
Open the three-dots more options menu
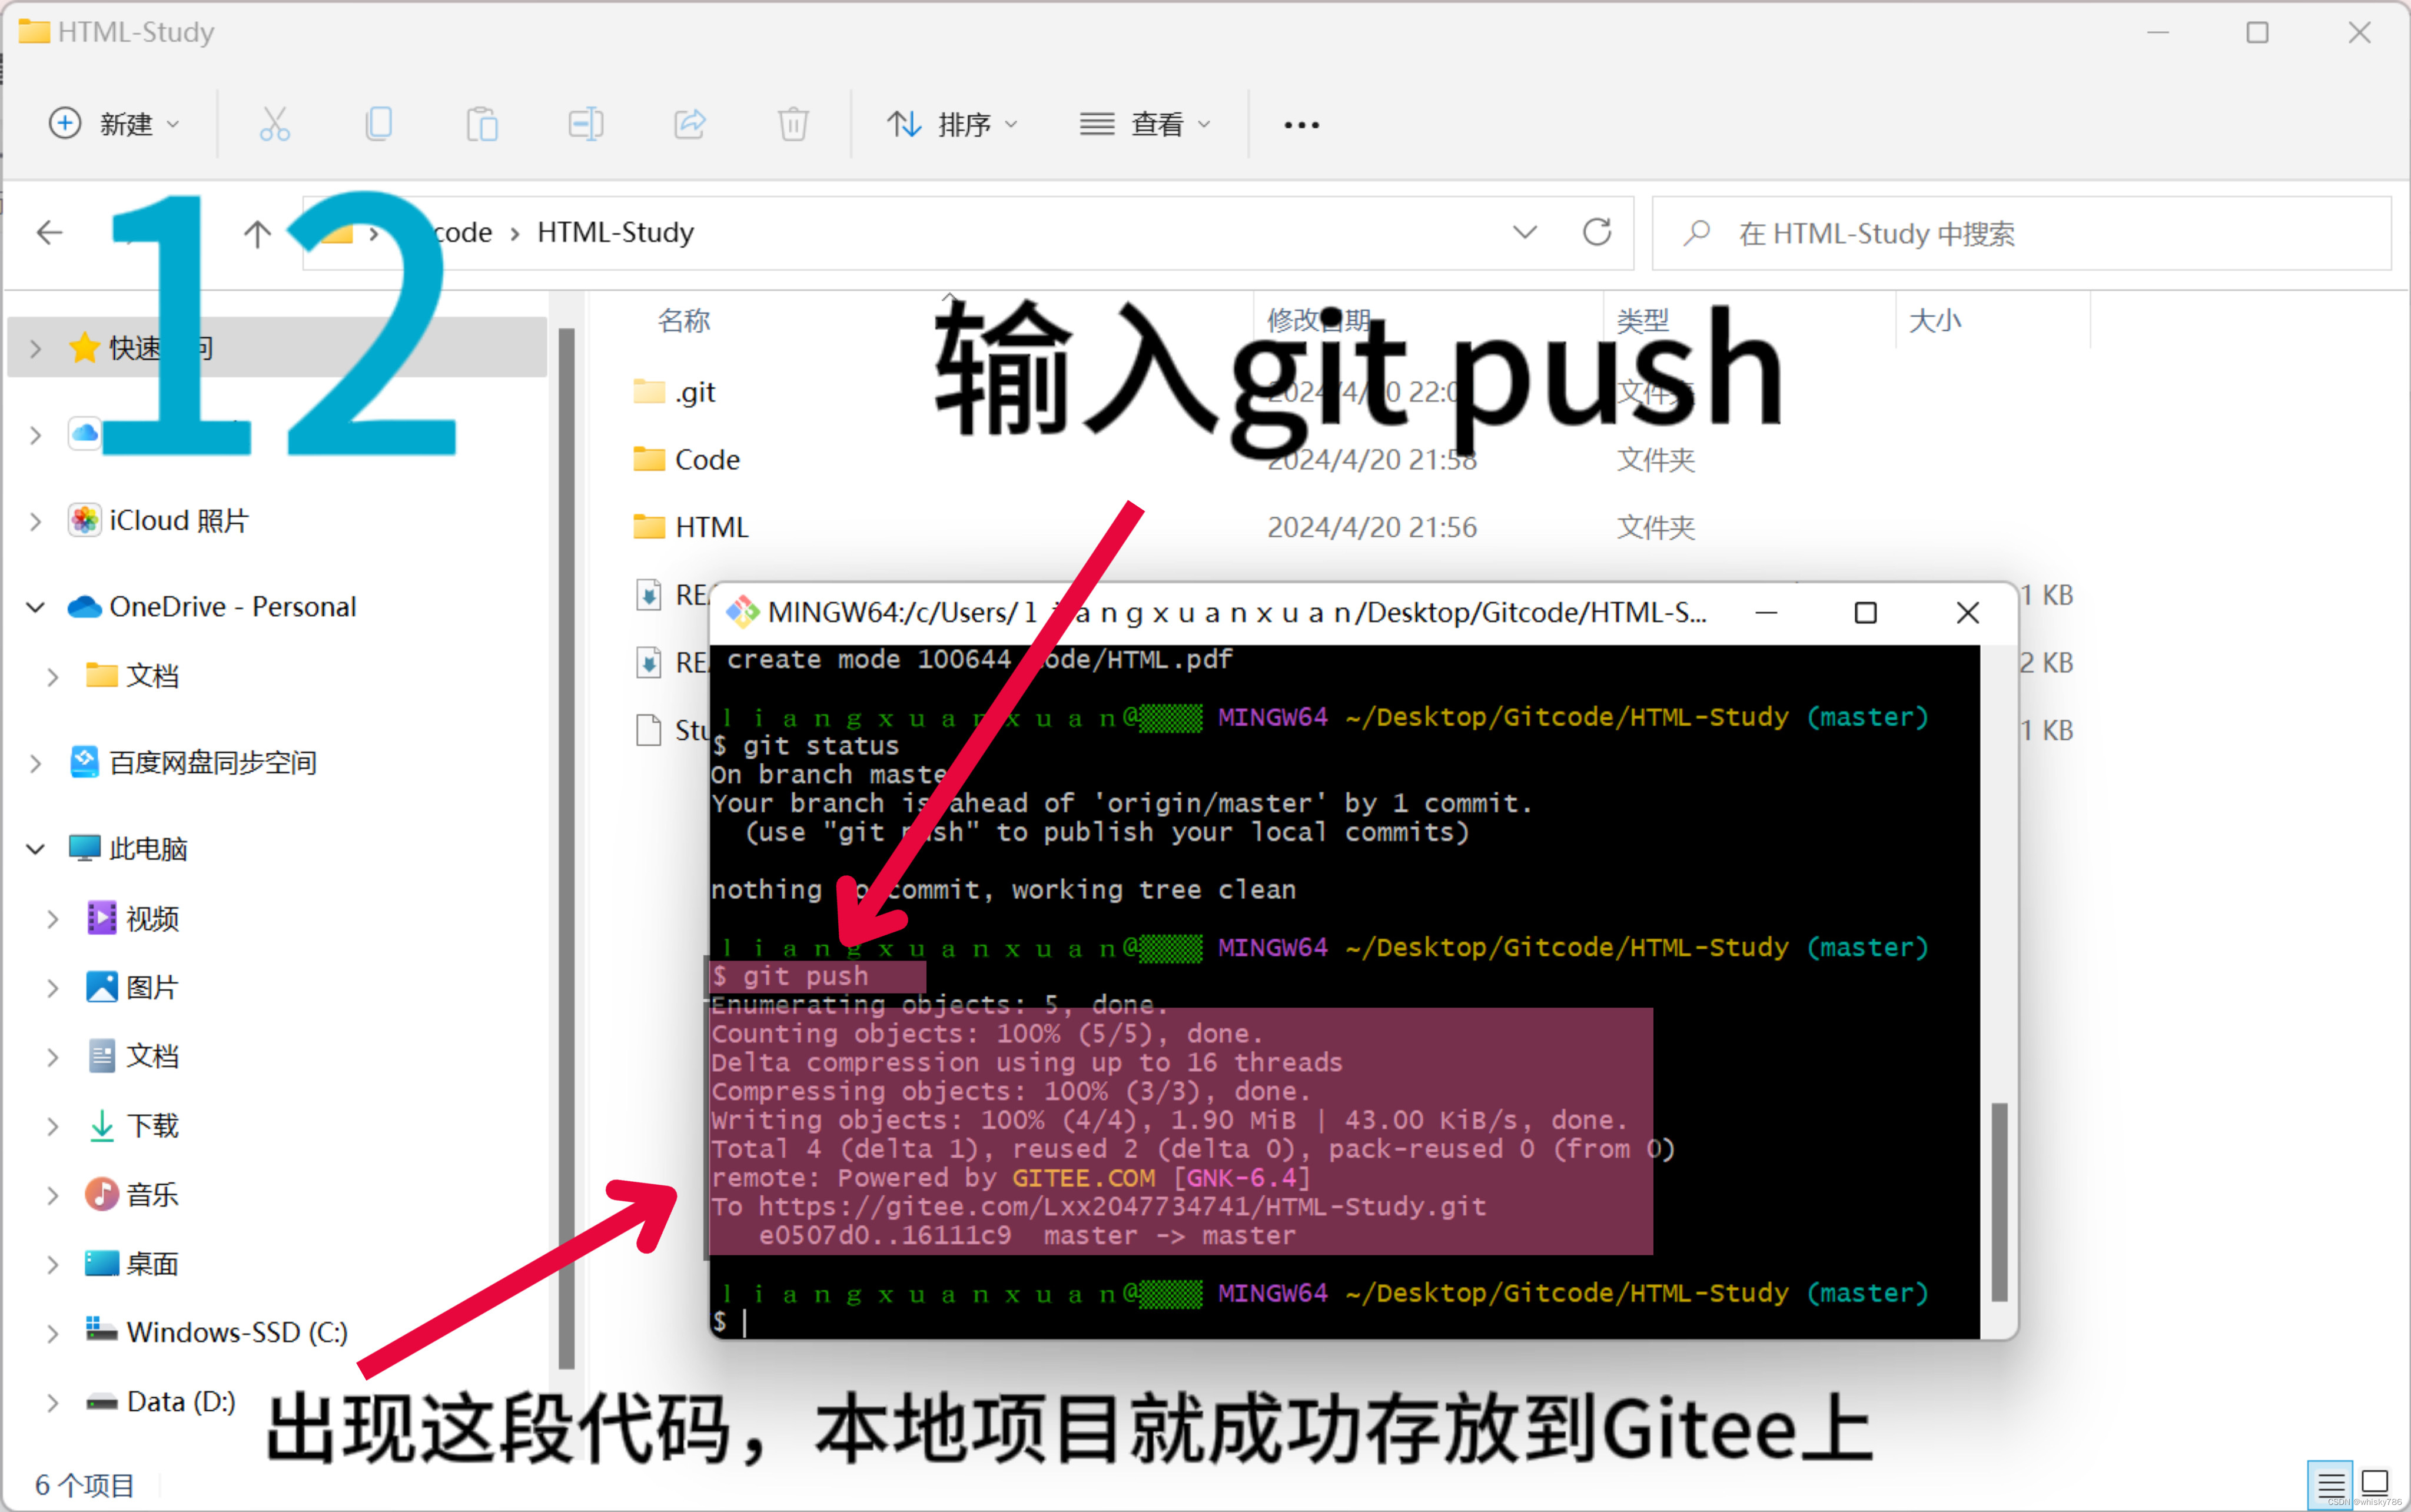[1301, 125]
